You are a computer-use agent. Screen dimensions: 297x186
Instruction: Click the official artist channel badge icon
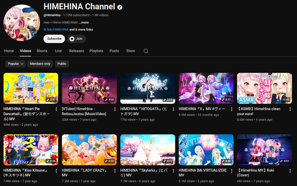click(120, 7)
